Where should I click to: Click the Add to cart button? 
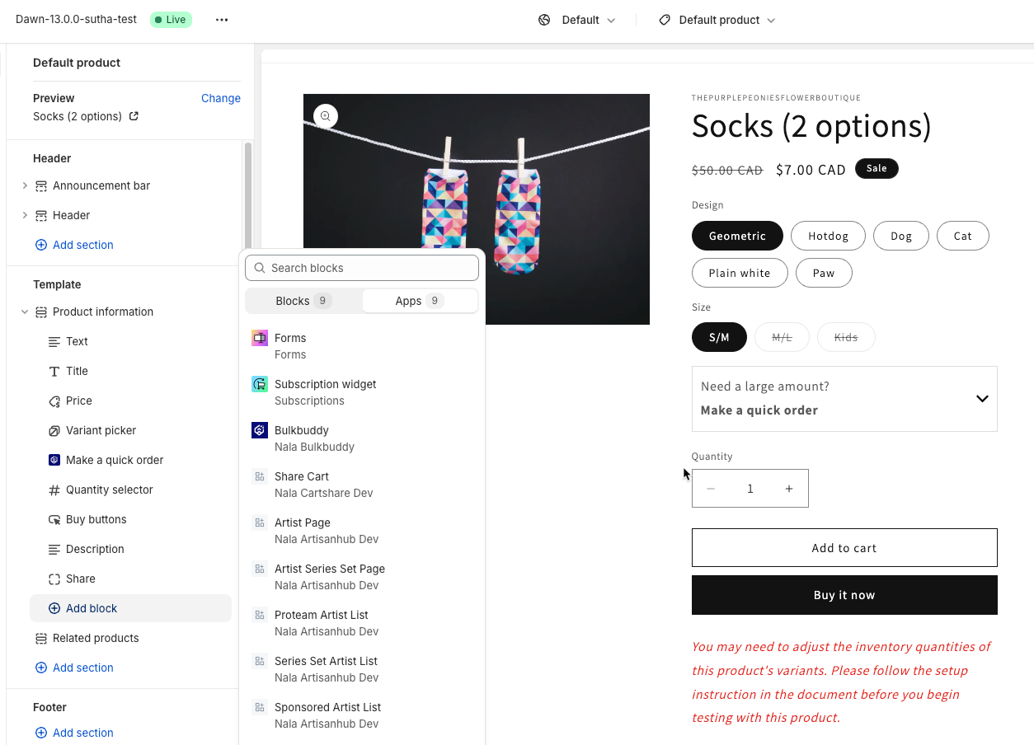844,548
